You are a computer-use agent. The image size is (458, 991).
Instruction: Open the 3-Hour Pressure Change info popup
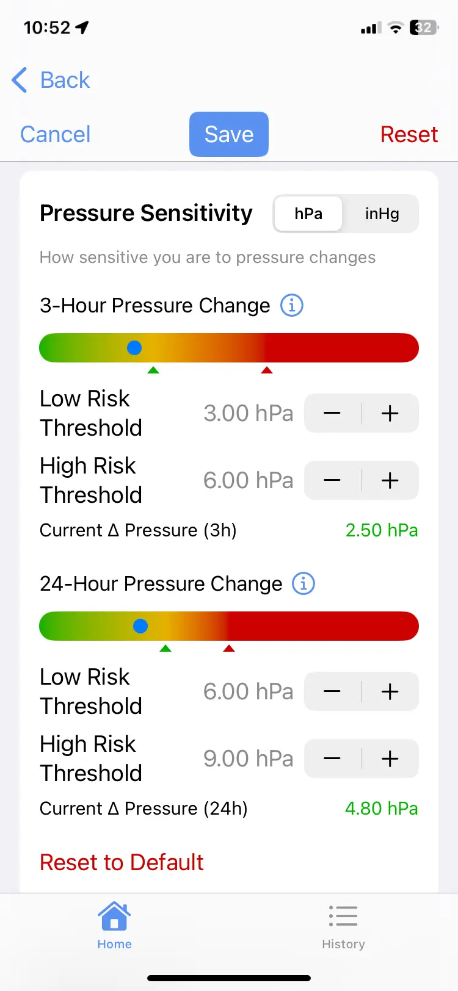pyautogui.click(x=291, y=305)
